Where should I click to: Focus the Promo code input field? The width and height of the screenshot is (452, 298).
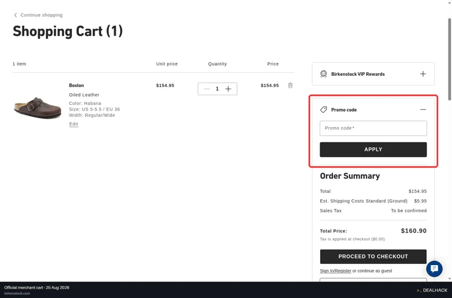[x=373, y=128]
